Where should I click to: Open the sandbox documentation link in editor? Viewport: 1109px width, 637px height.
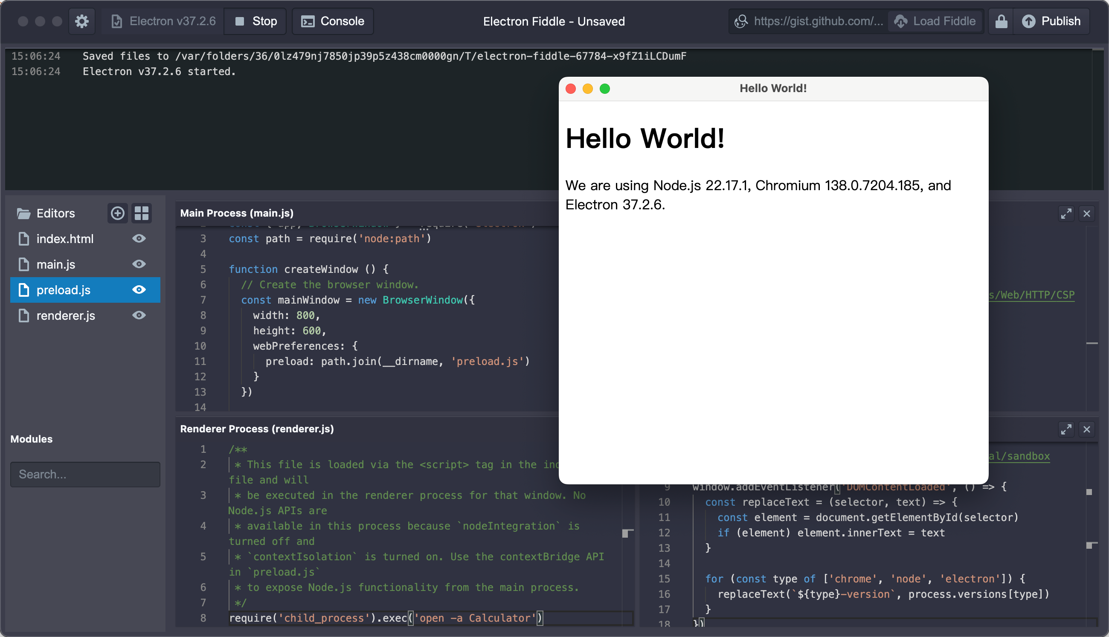[1019, 456]
